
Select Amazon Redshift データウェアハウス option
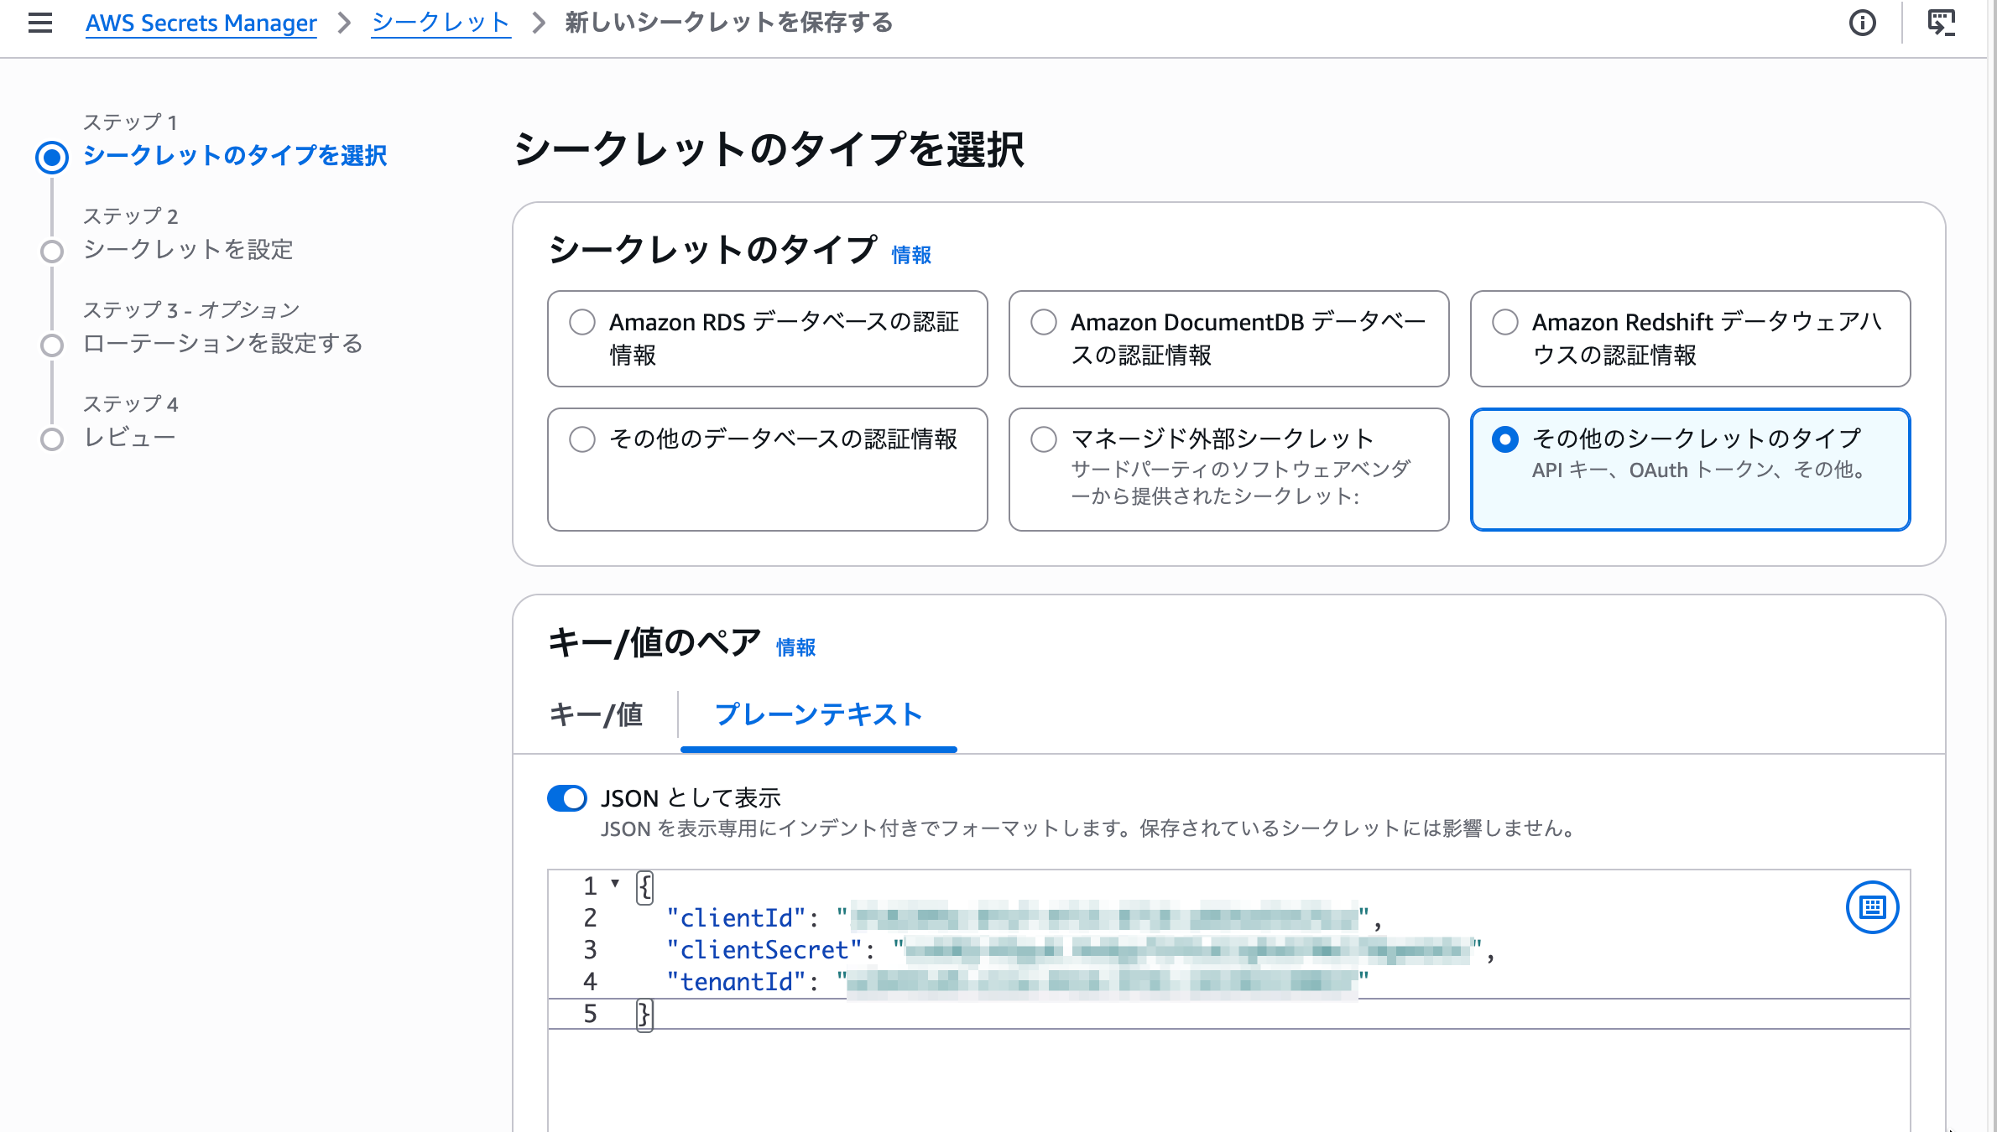[1690, 339]
